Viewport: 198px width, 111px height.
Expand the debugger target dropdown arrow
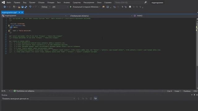tap(100, 7)
